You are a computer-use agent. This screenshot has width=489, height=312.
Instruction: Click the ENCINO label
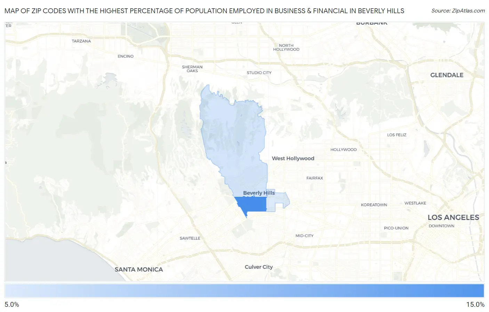126,56
